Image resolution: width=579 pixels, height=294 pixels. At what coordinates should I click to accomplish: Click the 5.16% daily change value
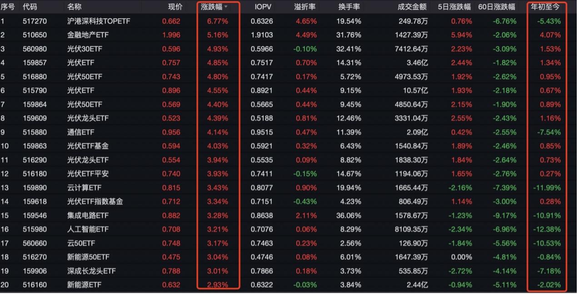[x=218, y=35]
